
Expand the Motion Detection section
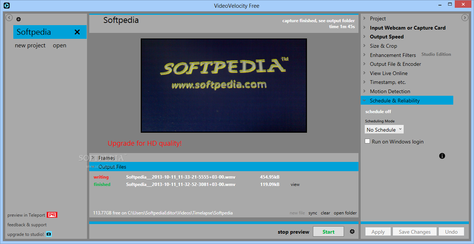(390, 91)
